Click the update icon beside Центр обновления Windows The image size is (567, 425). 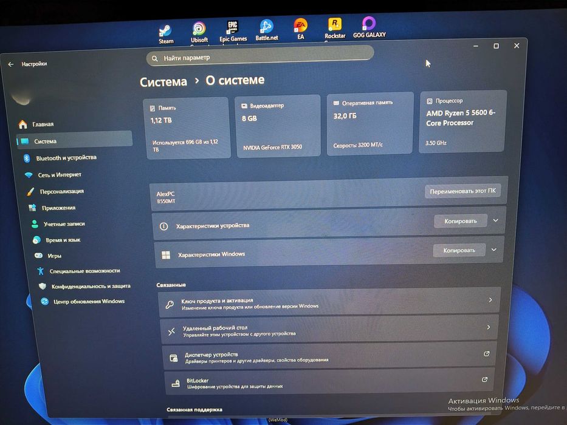click(x=44, y=301)
